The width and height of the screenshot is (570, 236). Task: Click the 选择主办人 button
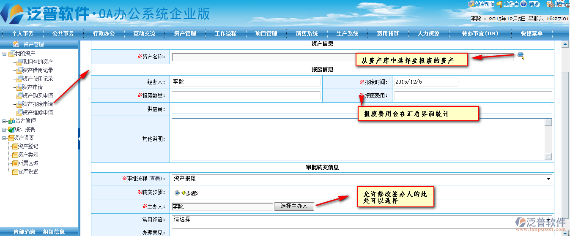click(294, 206)
